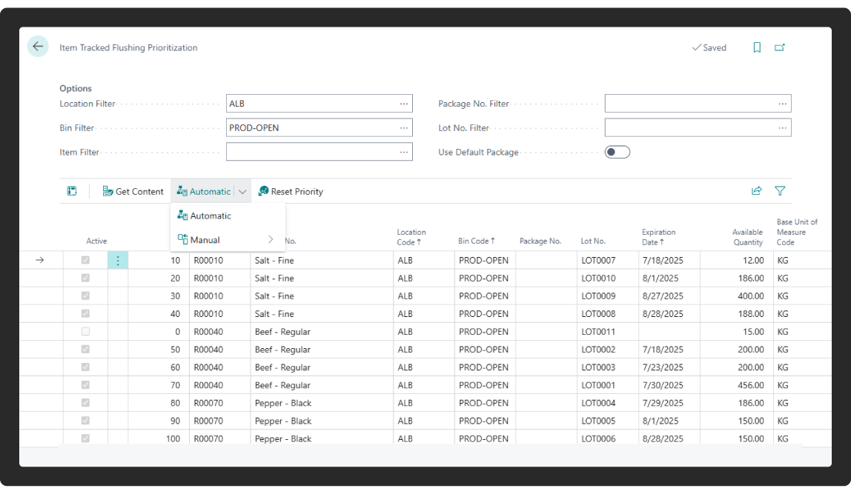Click the Available Quantity column header

tap(746, 237)
